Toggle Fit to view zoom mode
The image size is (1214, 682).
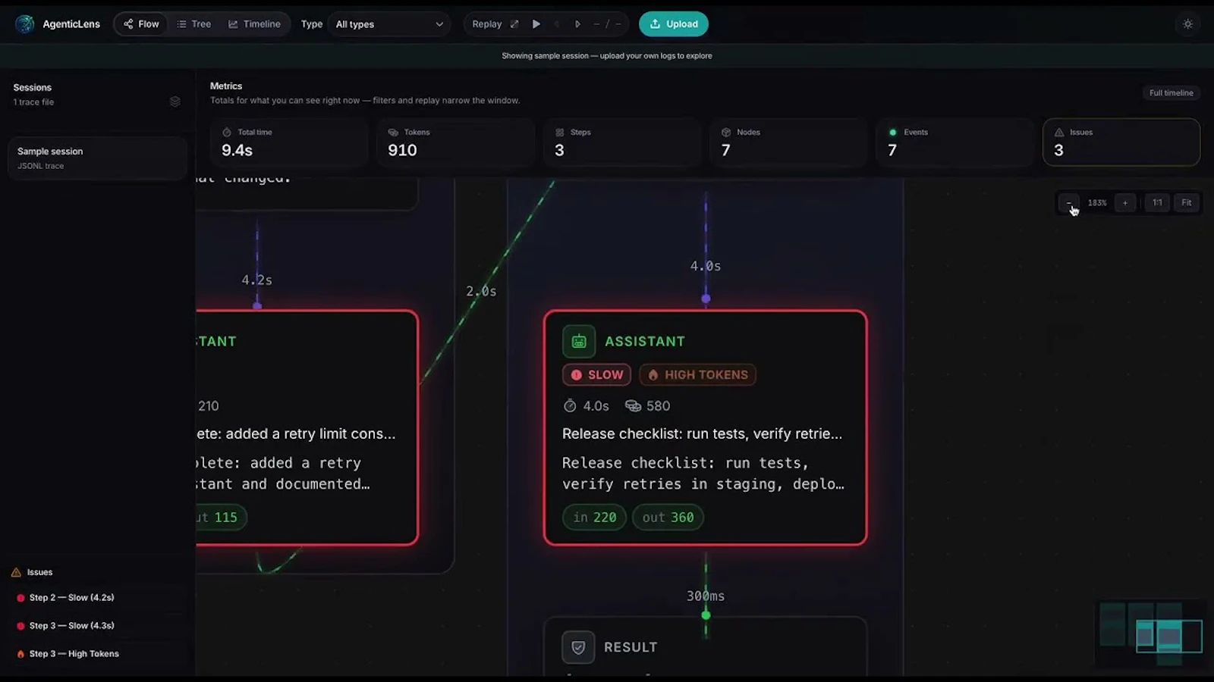1186,202
